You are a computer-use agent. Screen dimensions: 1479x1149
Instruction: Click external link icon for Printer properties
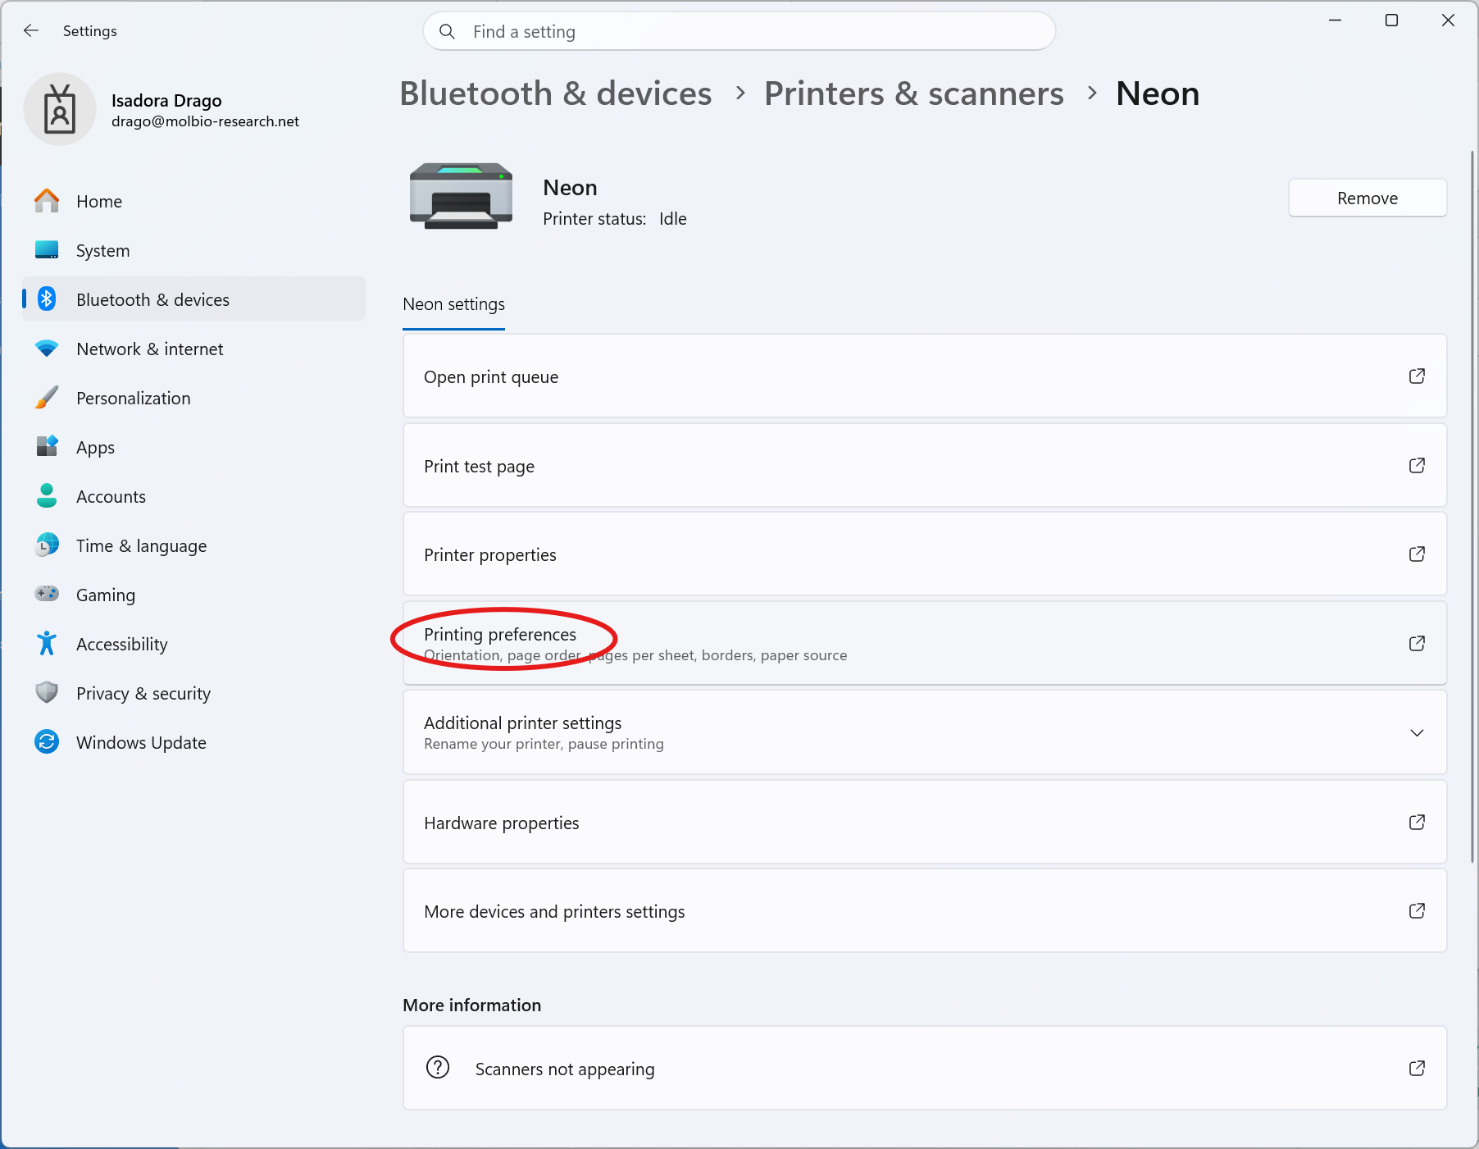1417,554
